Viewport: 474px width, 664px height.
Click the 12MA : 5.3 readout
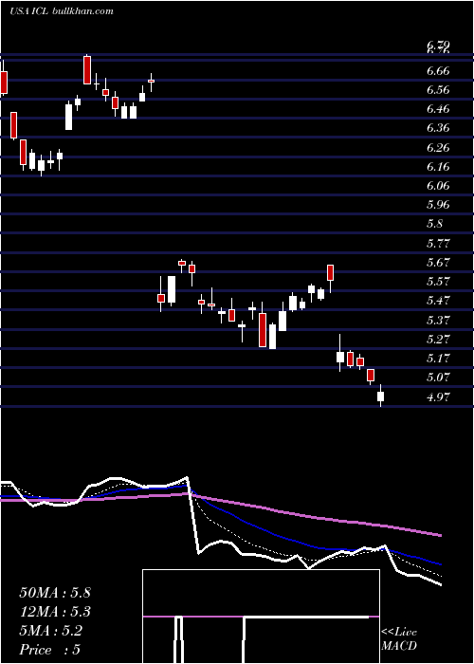pyautogui.click(x=55, y=612)
